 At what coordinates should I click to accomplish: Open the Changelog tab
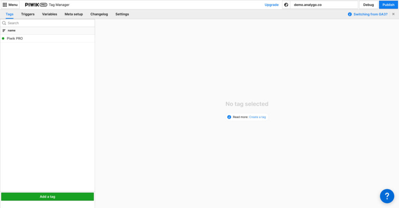[99, 14]
